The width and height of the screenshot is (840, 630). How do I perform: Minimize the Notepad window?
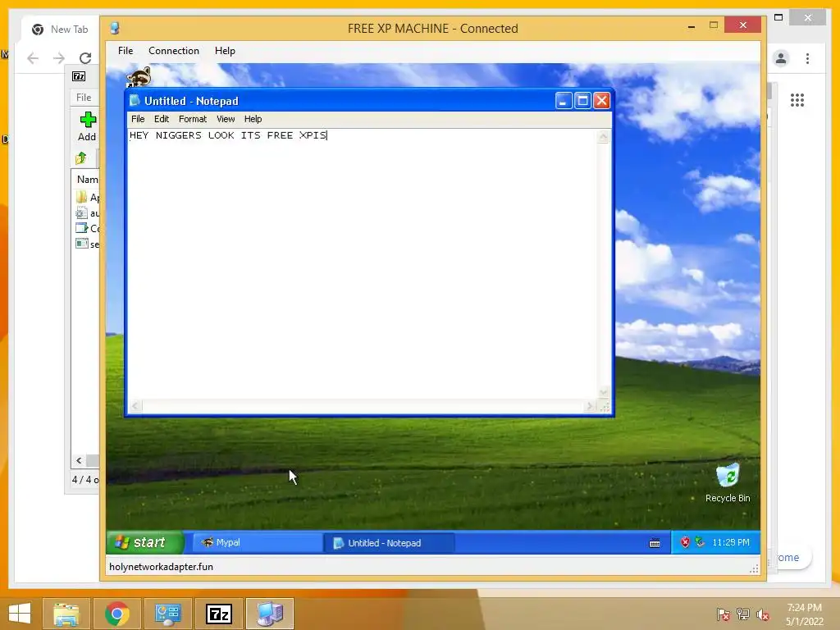(564, 101)
